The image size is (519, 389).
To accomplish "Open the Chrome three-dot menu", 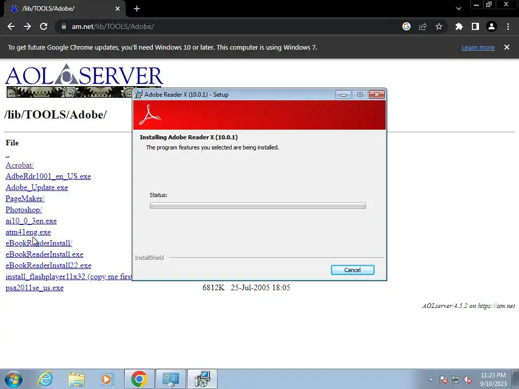I will click(508, 26).
